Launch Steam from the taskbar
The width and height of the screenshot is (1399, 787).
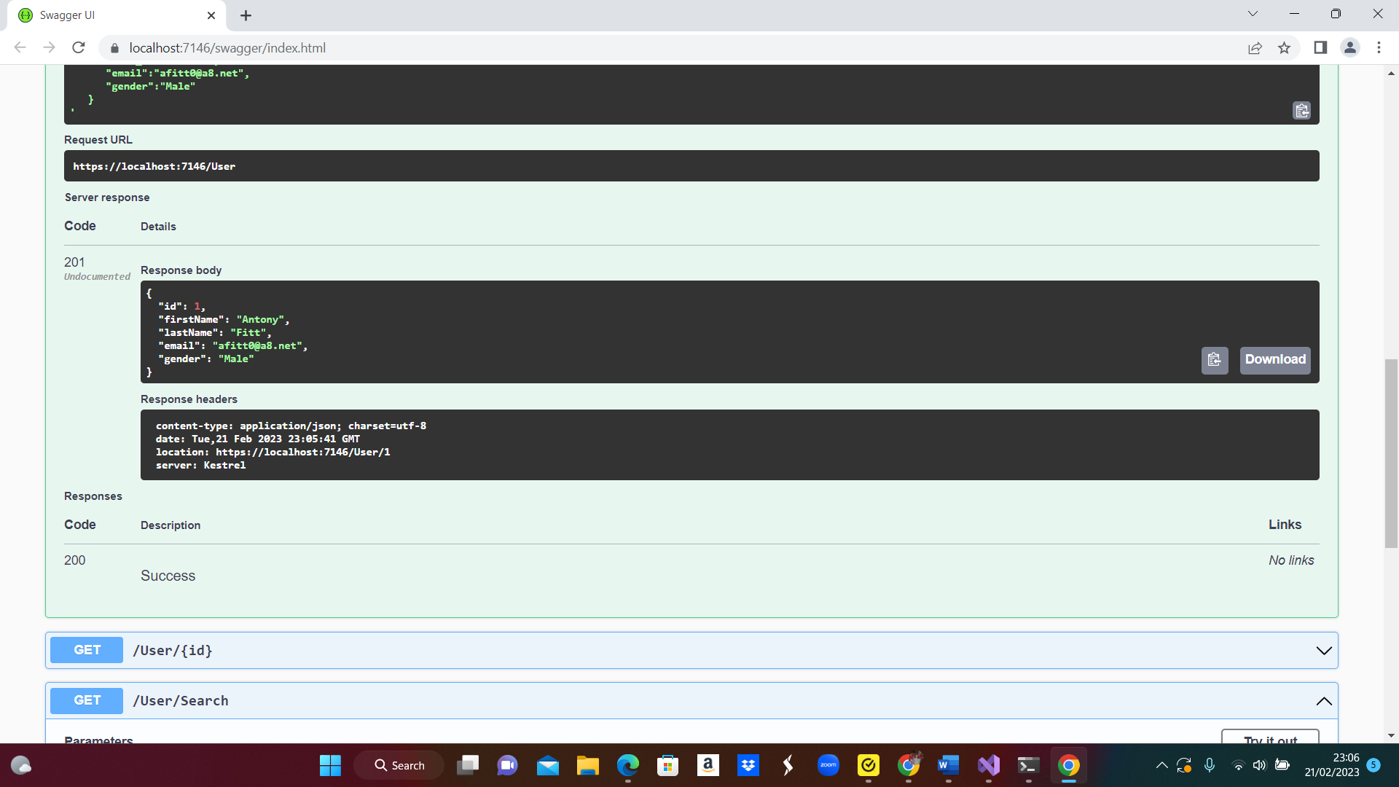coord(788,765)
